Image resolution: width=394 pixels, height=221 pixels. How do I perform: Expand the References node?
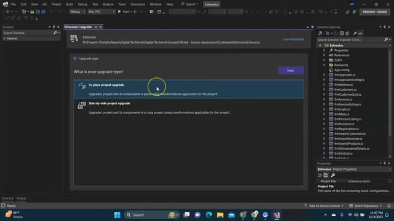pos(324,55)
